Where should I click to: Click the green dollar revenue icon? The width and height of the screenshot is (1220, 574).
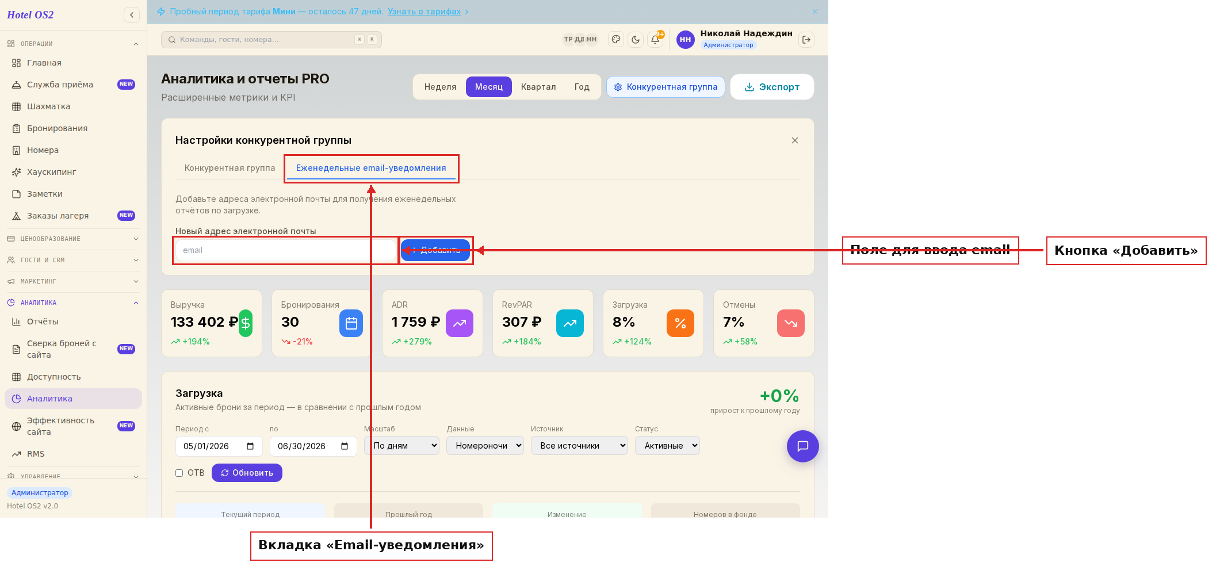pos(246,323)
